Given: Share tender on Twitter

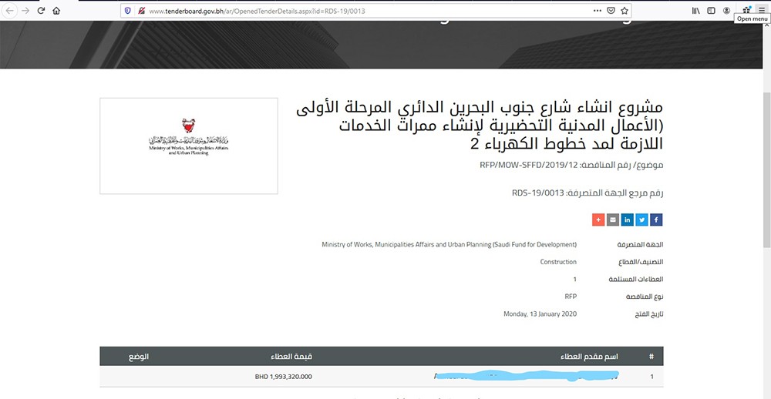Looking at the screenshot, I should pos(641,220).
